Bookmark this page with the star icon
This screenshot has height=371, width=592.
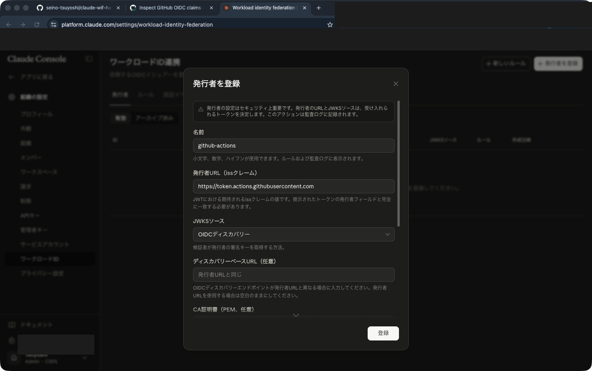[x=330, y=25]
